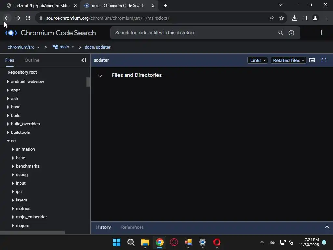This screenshot has height=250, width=333.
Task: Click the Chromium Code Search logo
Action: tap(11, 33)
